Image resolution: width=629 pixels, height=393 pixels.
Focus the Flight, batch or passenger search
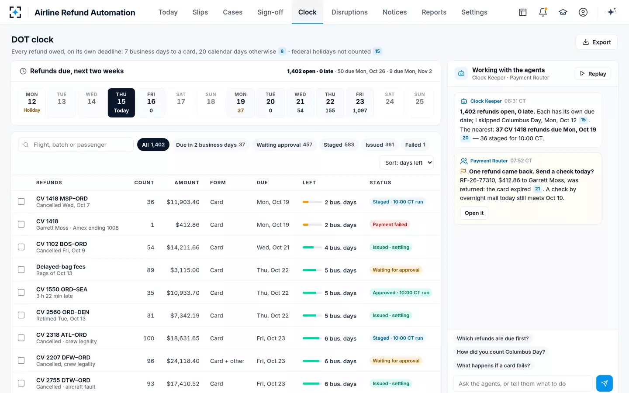click(76, 145)
